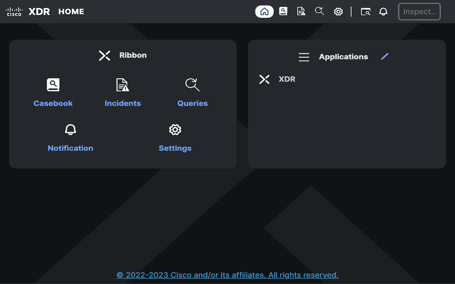The width and height of the screenshot is (455, 284).
Task: Click the Casebook icon in Ribbon panel
Action: tap(53, 85)
